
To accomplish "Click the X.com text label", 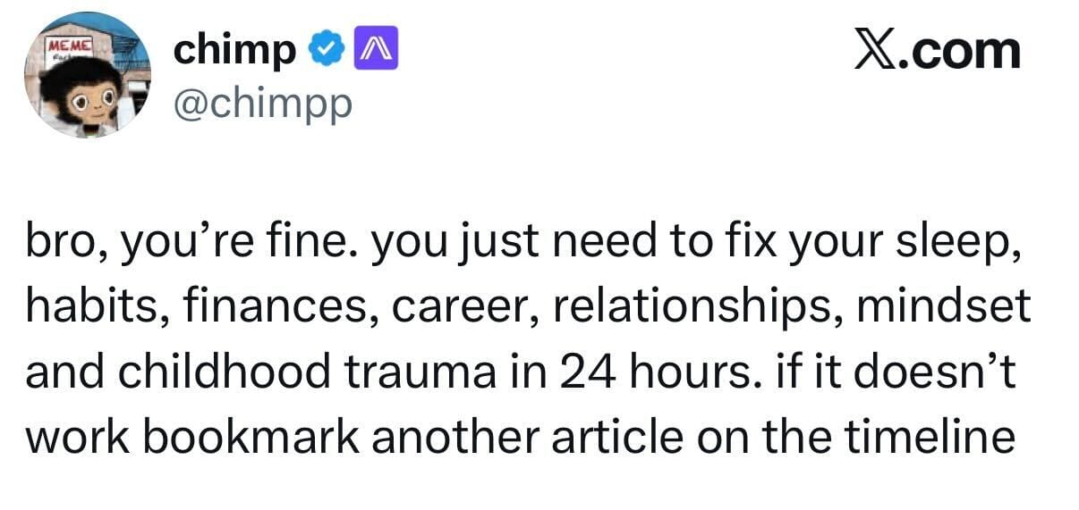I will [937, 50].
